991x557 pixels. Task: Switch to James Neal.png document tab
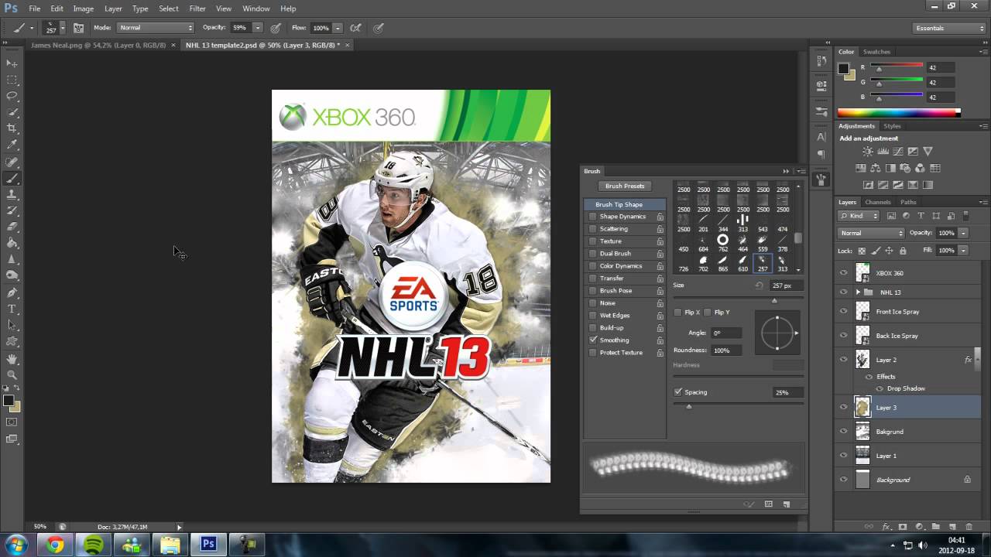(98, 45)
